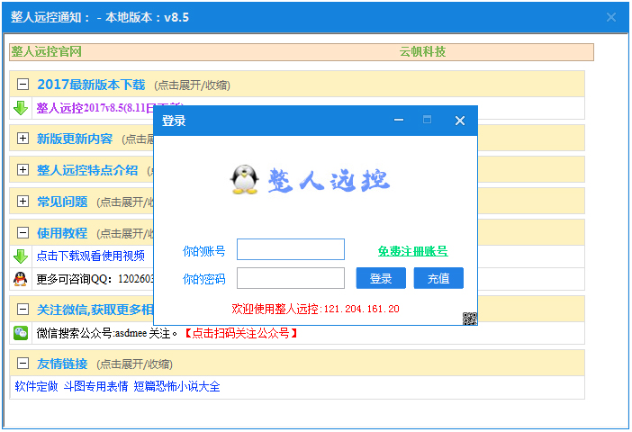The width and height of the screenshot is (632, 432).
Task: Click the 使用教程 heading
Action: point(62,233)
